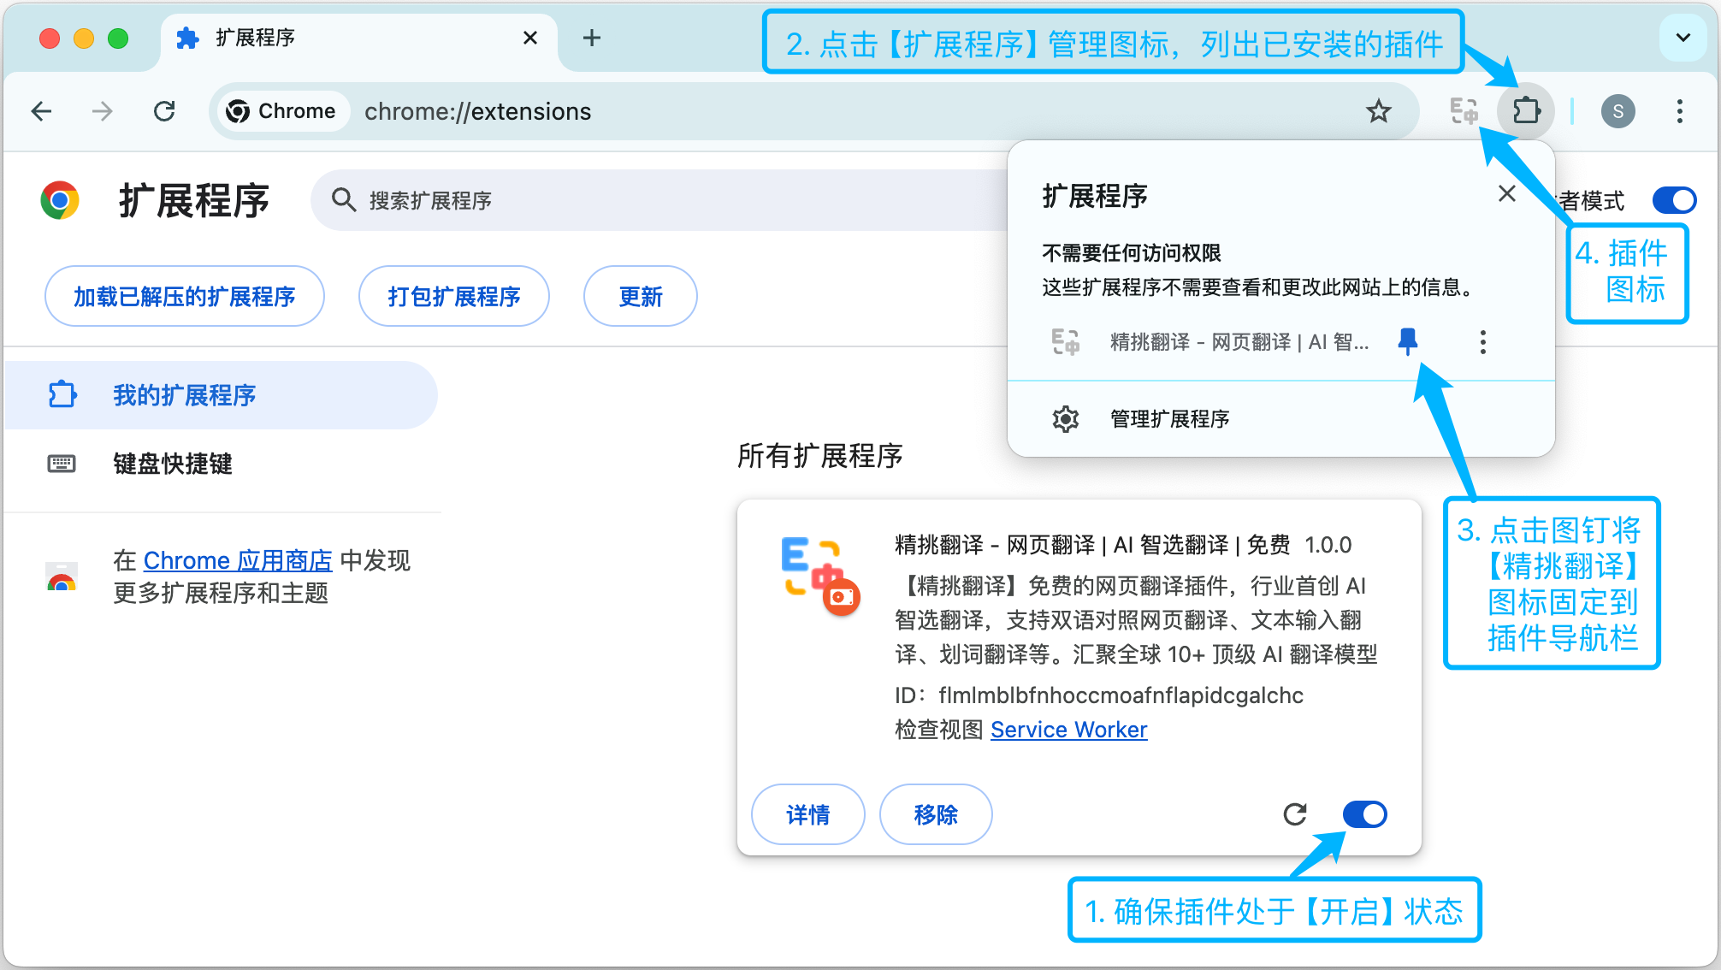Click the pinned translate extension icon in toolbar
Viewport: 1721px width, 970px height.
click(1464, 111)
